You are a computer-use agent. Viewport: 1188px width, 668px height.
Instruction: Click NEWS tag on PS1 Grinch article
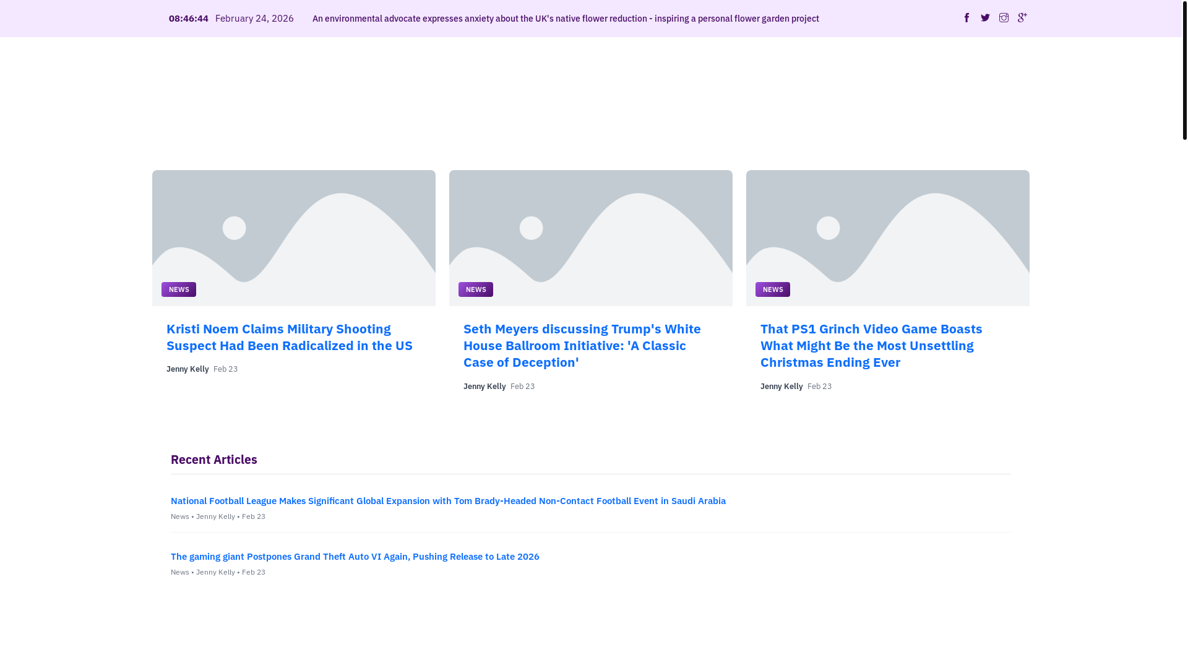pyautogui.click(x=773, y=289)
